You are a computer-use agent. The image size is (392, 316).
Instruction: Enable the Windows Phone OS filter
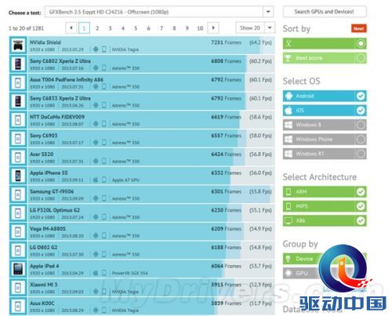point(361,140)
